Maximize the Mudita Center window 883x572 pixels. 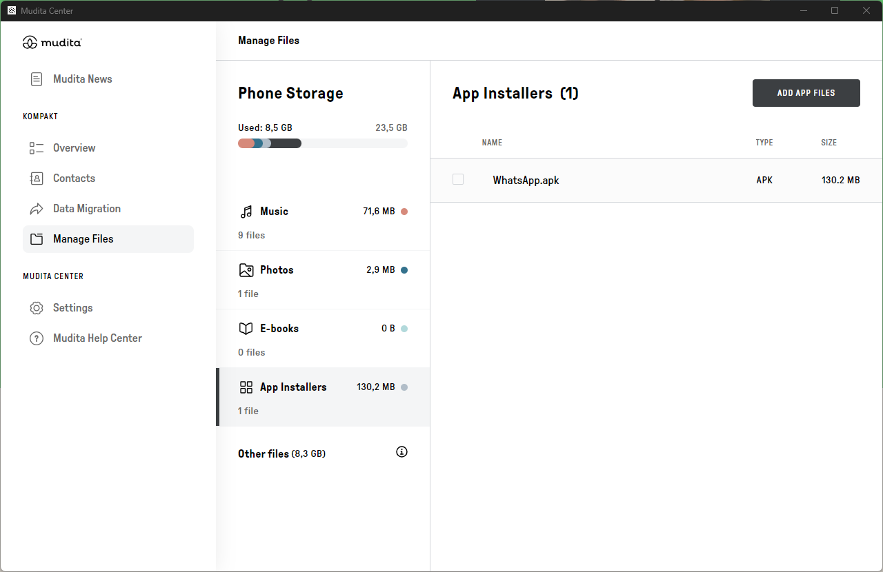pos(835,10)
